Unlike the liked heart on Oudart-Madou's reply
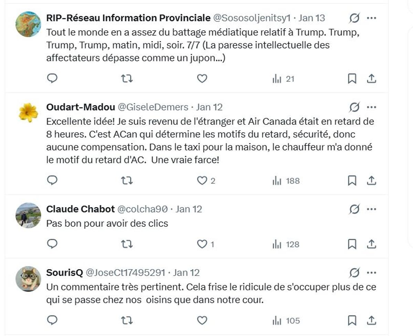 (x=202, y=180)
